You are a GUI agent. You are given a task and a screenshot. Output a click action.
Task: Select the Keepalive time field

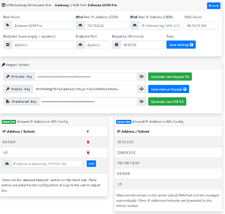(x=142, y=45)
